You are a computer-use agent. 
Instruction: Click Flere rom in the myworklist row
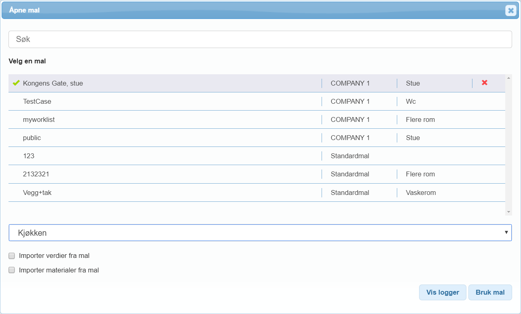pos(420,119)
